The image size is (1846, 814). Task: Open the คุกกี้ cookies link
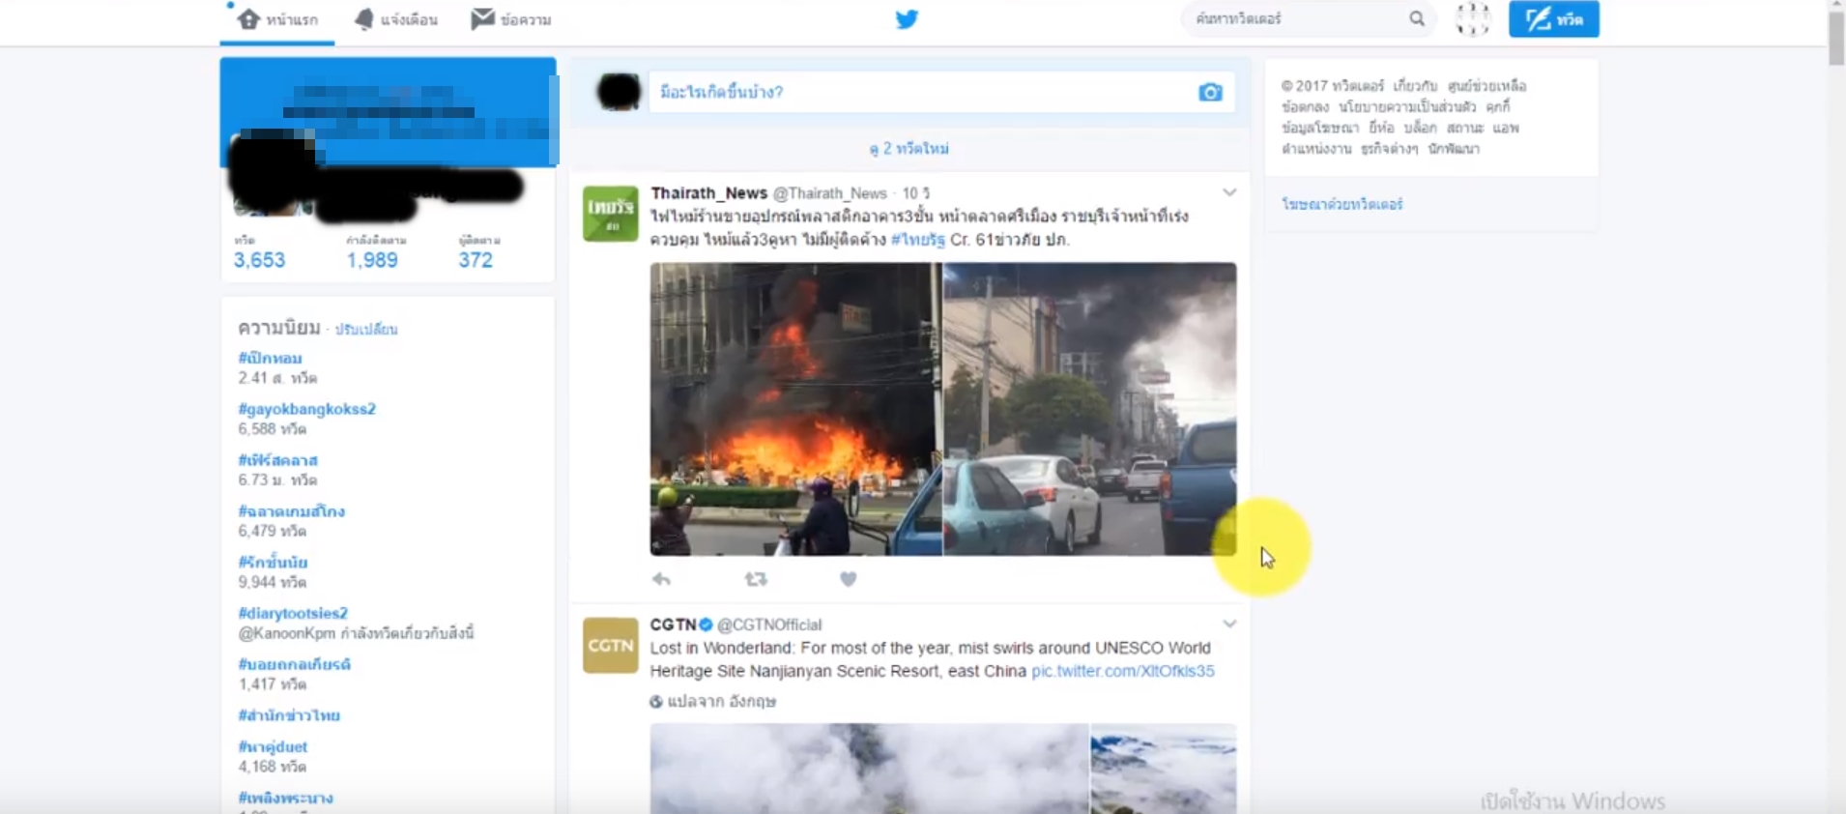click(1497, 106)
